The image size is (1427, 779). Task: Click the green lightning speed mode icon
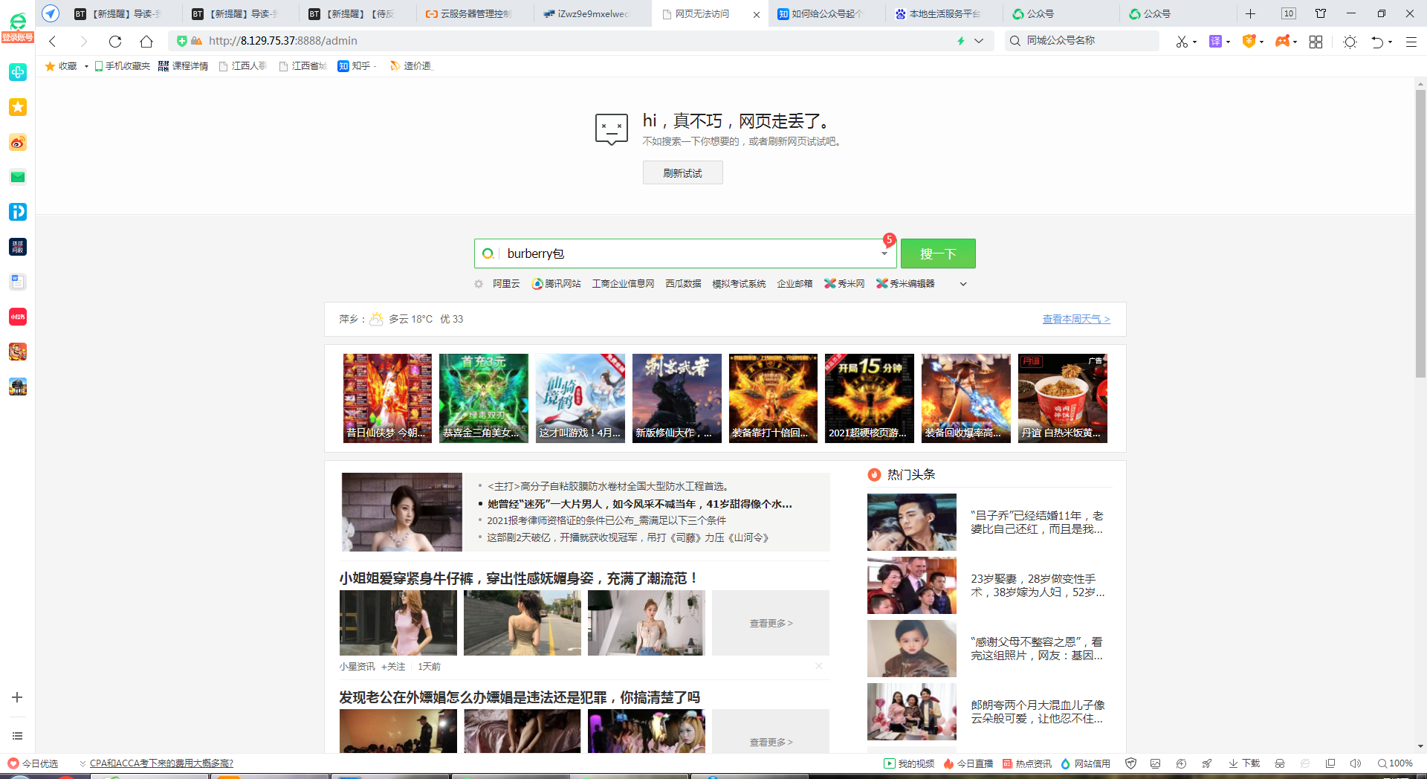pyautogui.click(x=961, y=41)
